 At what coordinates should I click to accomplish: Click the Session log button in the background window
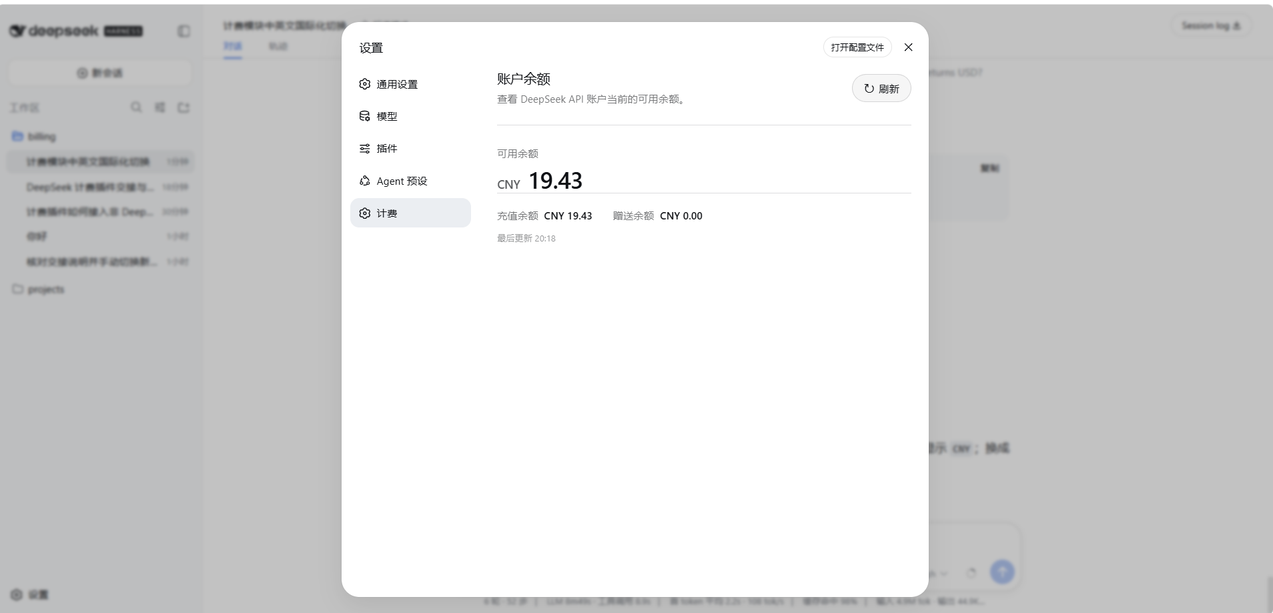pyautogui.click(x=1211, y=26)
